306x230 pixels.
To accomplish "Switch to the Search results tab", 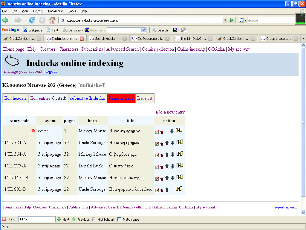I will click(105, 39).
